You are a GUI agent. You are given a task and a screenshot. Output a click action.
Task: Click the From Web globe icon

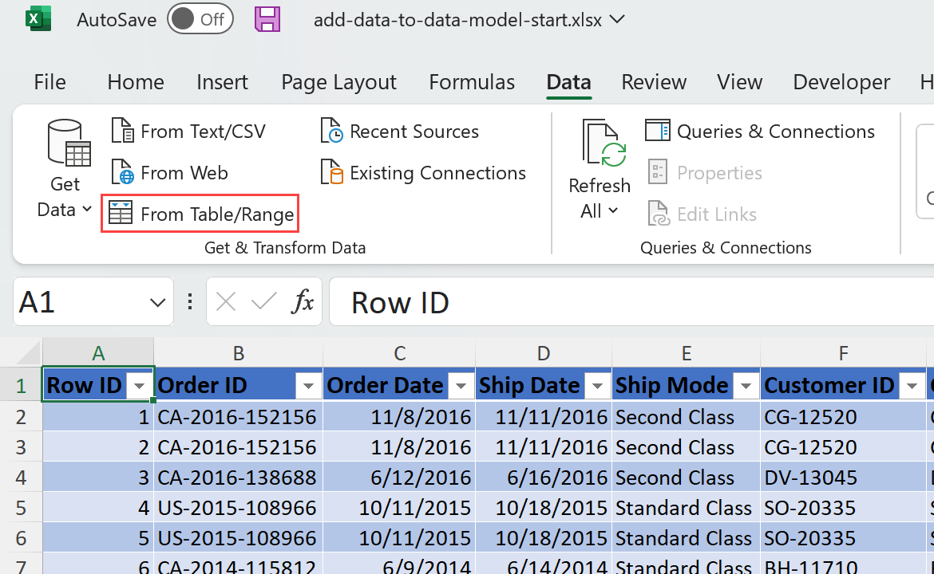[x=122, y=173]
